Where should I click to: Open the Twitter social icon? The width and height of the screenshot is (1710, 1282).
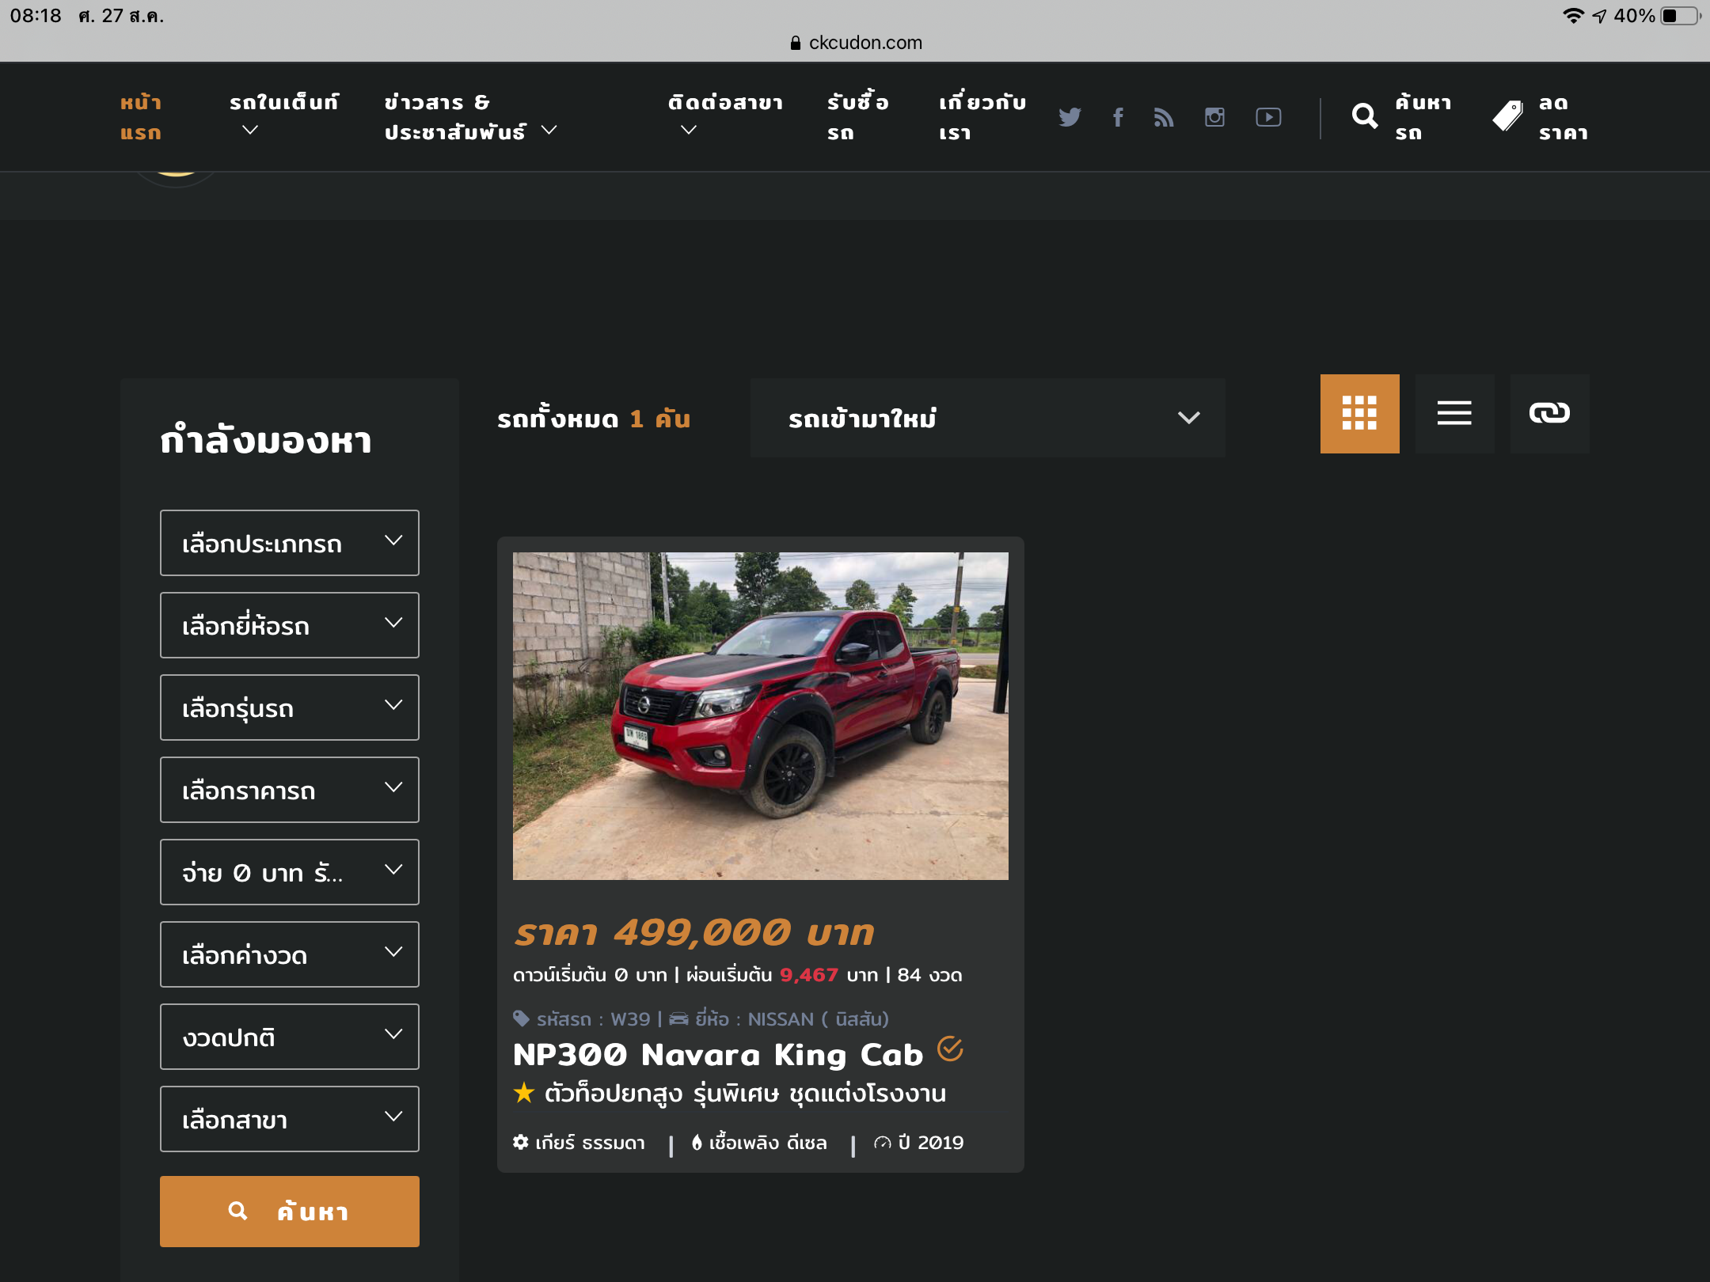(1070, 117)
